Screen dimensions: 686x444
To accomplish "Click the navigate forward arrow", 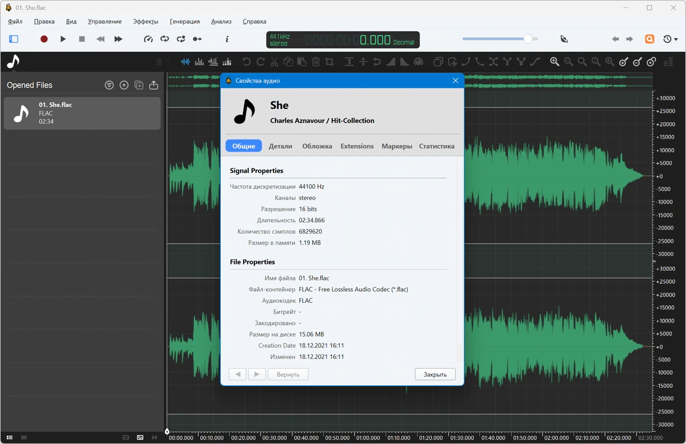I will [629, 39].
